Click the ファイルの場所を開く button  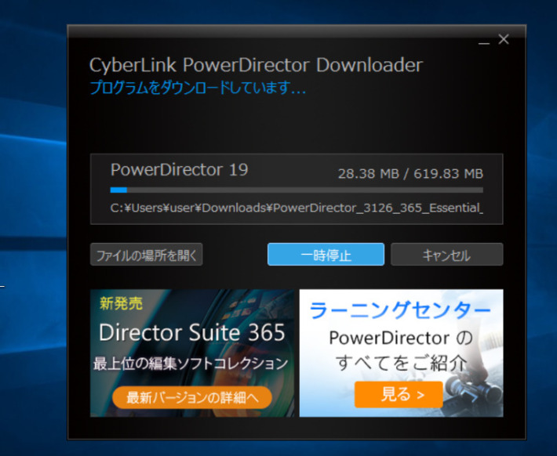(x=147, y=255)
